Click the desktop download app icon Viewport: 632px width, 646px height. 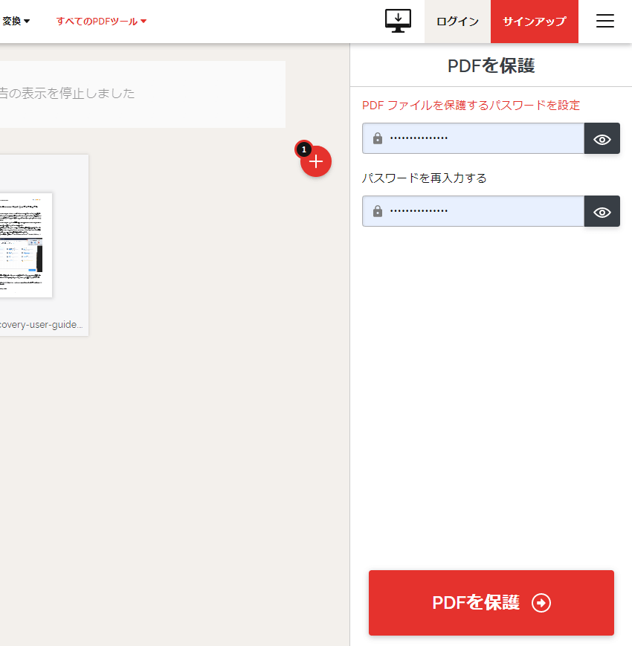[x=398, y=21]
